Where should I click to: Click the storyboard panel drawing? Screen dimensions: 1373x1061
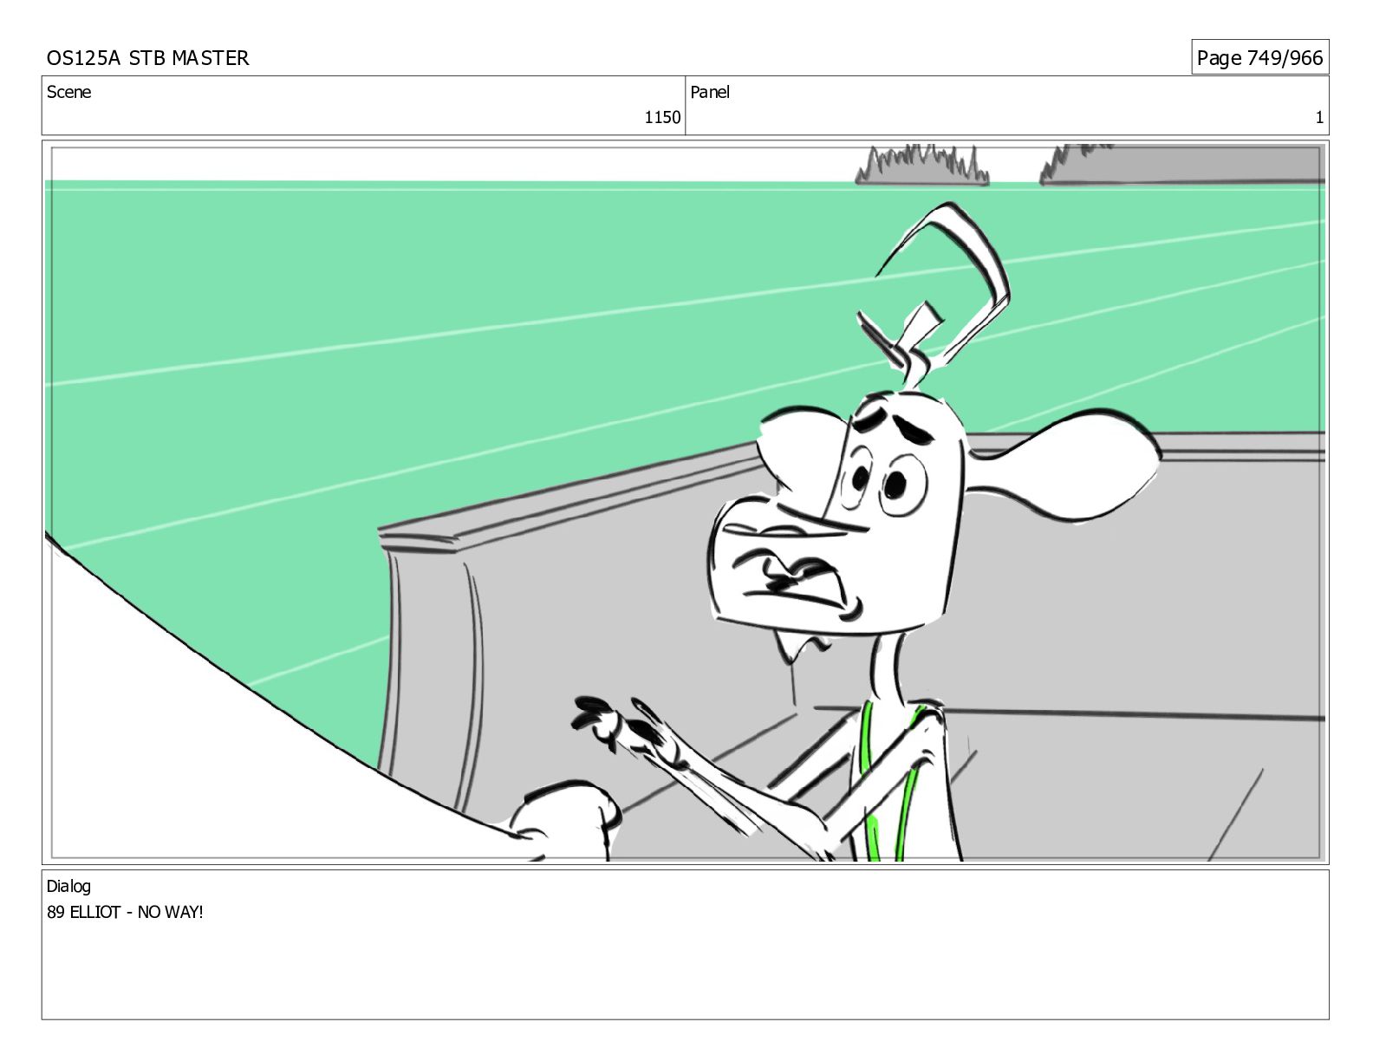pos(686,503)
